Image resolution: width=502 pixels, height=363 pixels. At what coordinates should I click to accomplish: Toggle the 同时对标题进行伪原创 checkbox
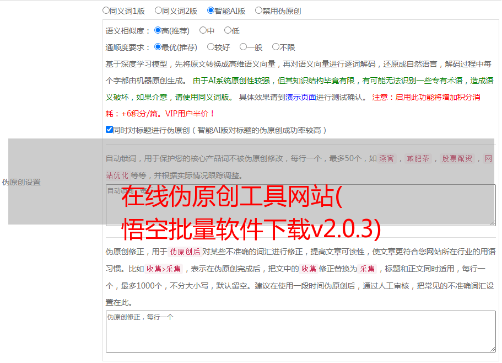coord(109,130)
